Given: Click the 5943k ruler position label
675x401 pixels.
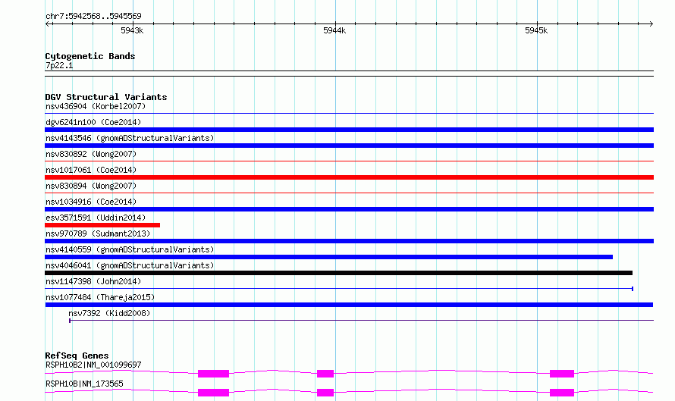Looking at the screenshot, I should tap(132, 30).
